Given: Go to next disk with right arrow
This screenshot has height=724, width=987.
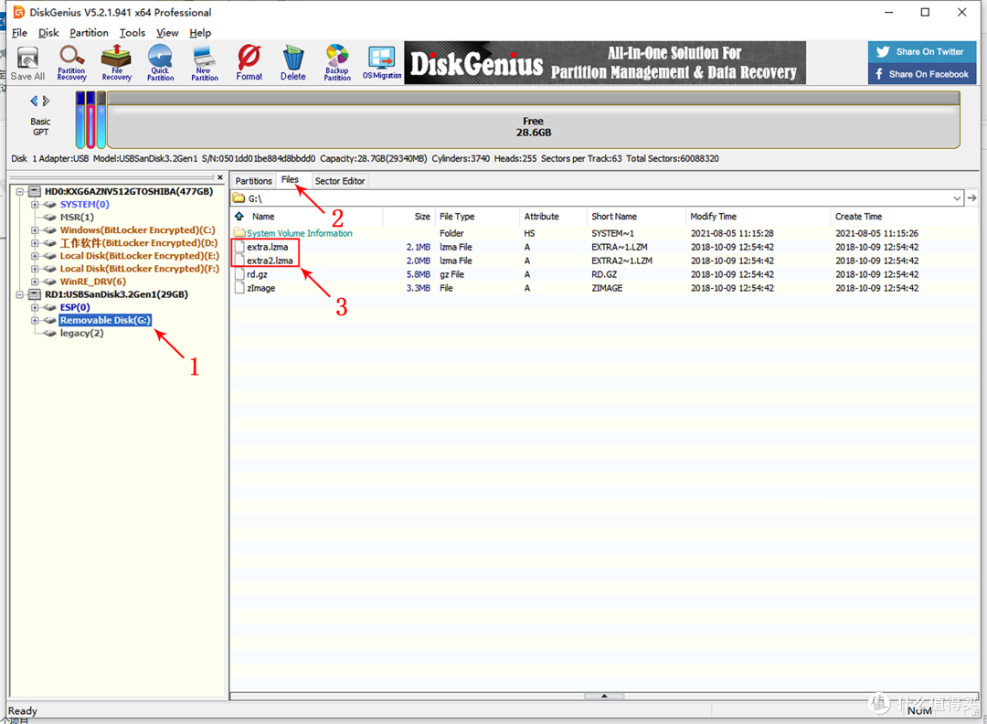Looking at the screenshot, I should 46,101.
